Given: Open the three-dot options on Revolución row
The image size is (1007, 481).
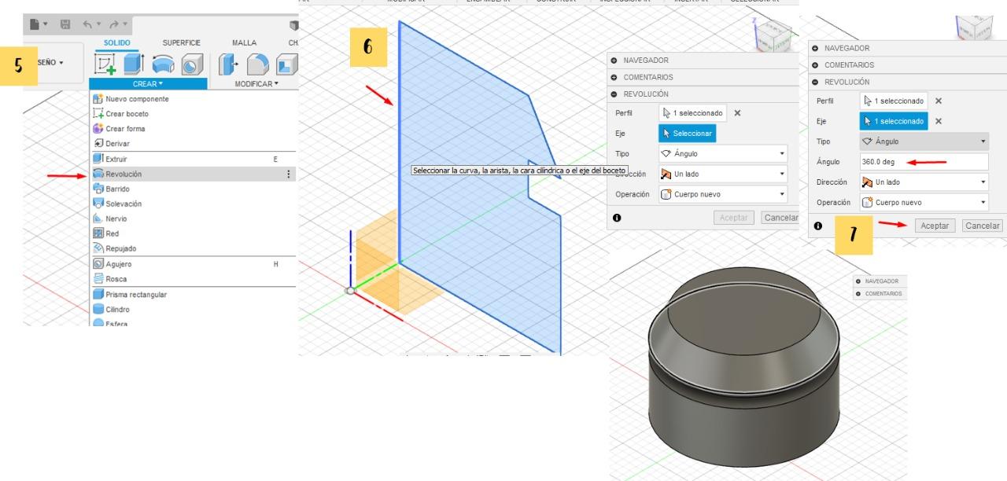Looking at the screenshot, I should (x=289, y=174).
